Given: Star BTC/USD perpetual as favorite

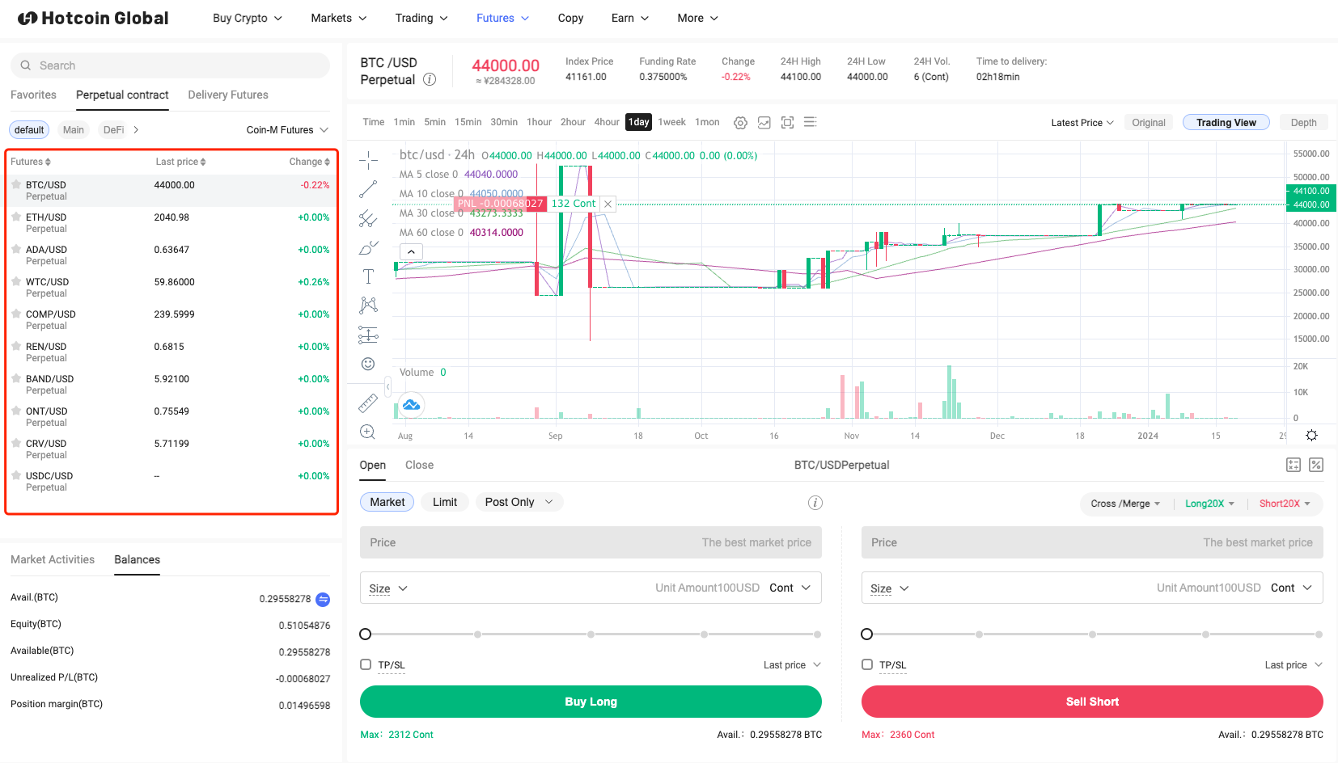Looking at the screenshot, I should (x=16, y=185).
